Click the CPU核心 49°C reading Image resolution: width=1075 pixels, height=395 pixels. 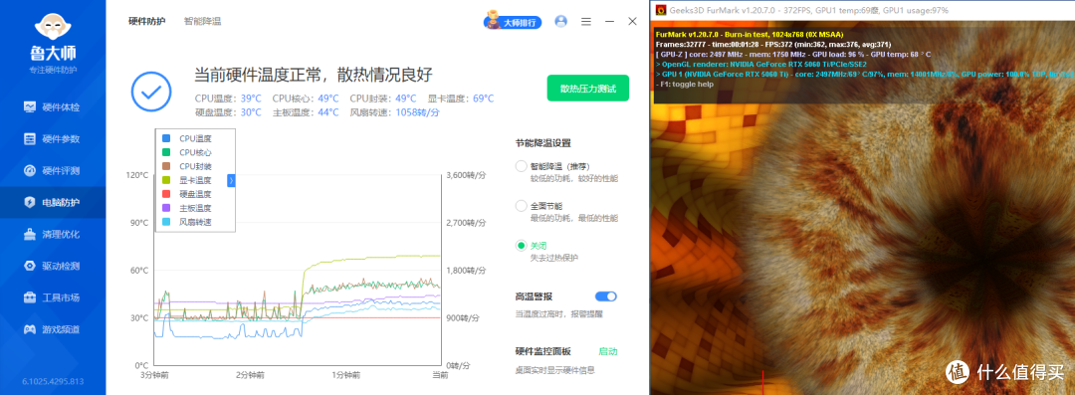tap(306, 99)
